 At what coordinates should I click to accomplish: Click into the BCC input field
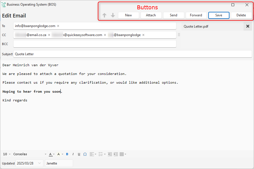coord(95,44)
